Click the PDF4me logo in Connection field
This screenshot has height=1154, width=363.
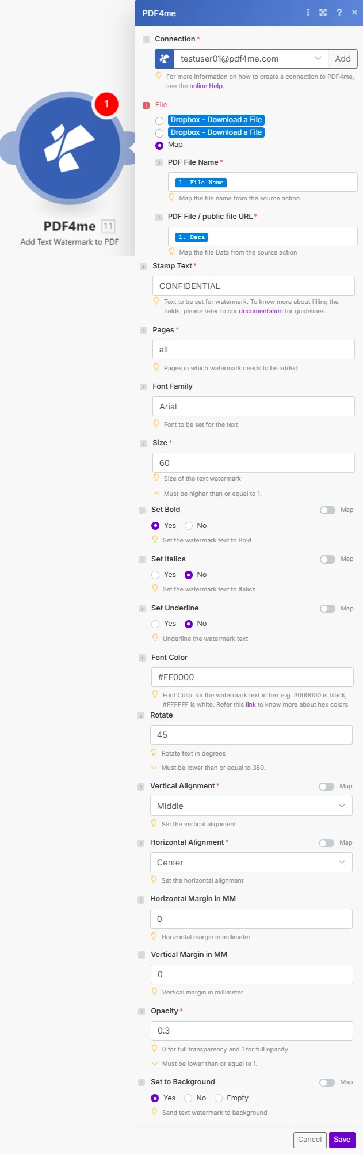pyautogui.click(x=165, y=59)
